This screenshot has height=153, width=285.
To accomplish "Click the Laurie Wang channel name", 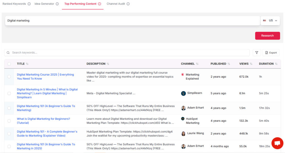I will pos(196,133).
